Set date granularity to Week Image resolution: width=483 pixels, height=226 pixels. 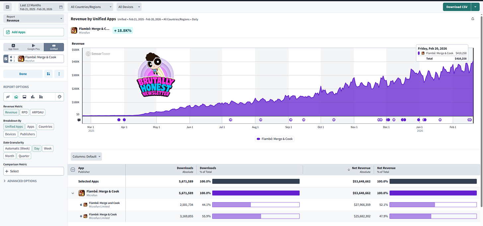(x=48, y=148)
